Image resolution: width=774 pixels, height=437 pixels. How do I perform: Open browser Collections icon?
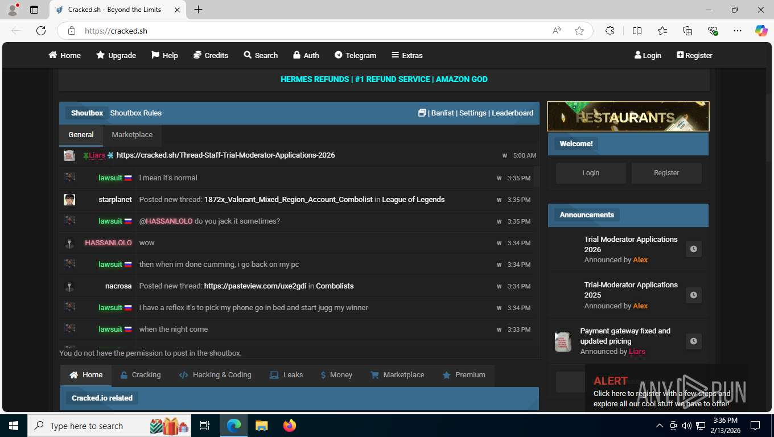tap(687, 31)
